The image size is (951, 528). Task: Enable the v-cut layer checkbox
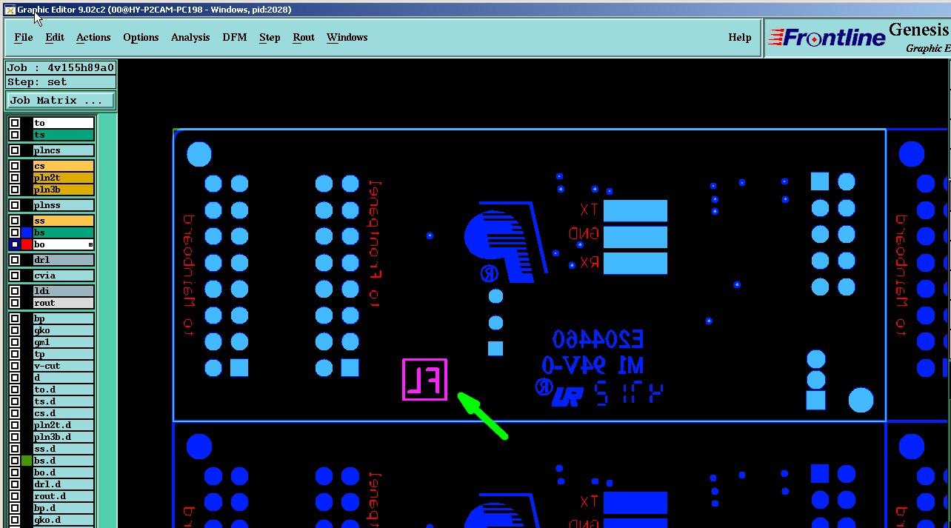click(x=15, y=366)
